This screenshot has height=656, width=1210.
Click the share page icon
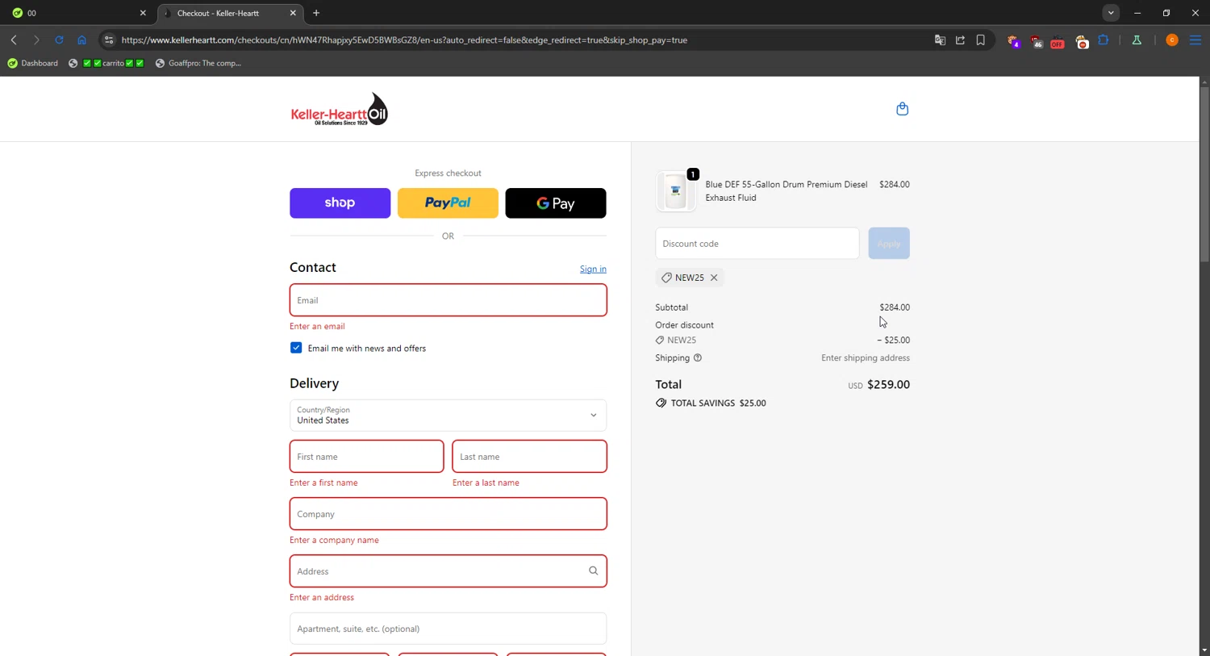(x=960, y=40)
